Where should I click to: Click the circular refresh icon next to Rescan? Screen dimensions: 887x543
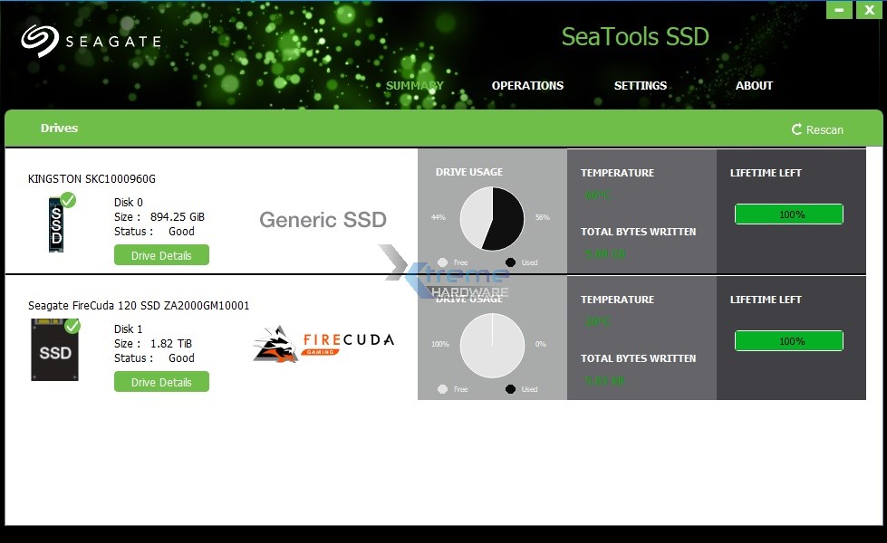795,129
